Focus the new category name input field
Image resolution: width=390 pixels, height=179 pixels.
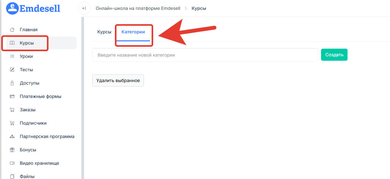tap(205, 55)
